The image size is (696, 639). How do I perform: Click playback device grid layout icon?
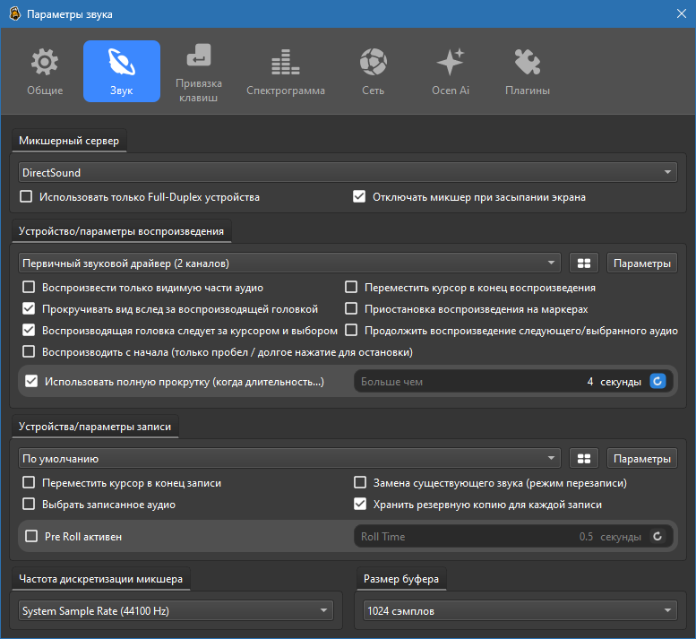(x=584, y=263)
